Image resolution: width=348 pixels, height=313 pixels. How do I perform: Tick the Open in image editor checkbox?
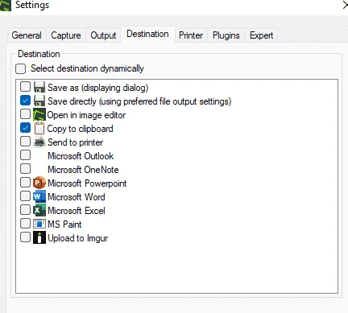[25, 114]
